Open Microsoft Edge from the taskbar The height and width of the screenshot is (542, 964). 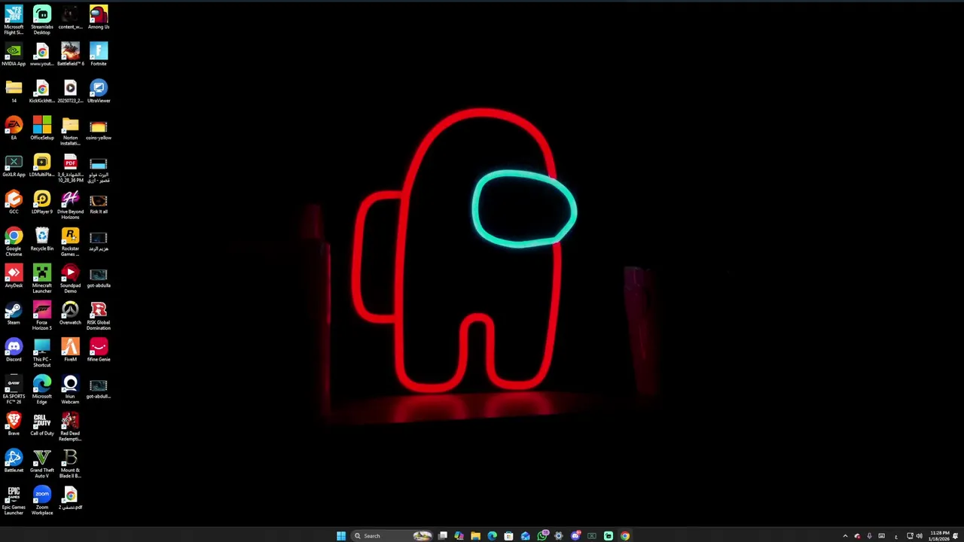pyautogui.click(x=492, y=536)
